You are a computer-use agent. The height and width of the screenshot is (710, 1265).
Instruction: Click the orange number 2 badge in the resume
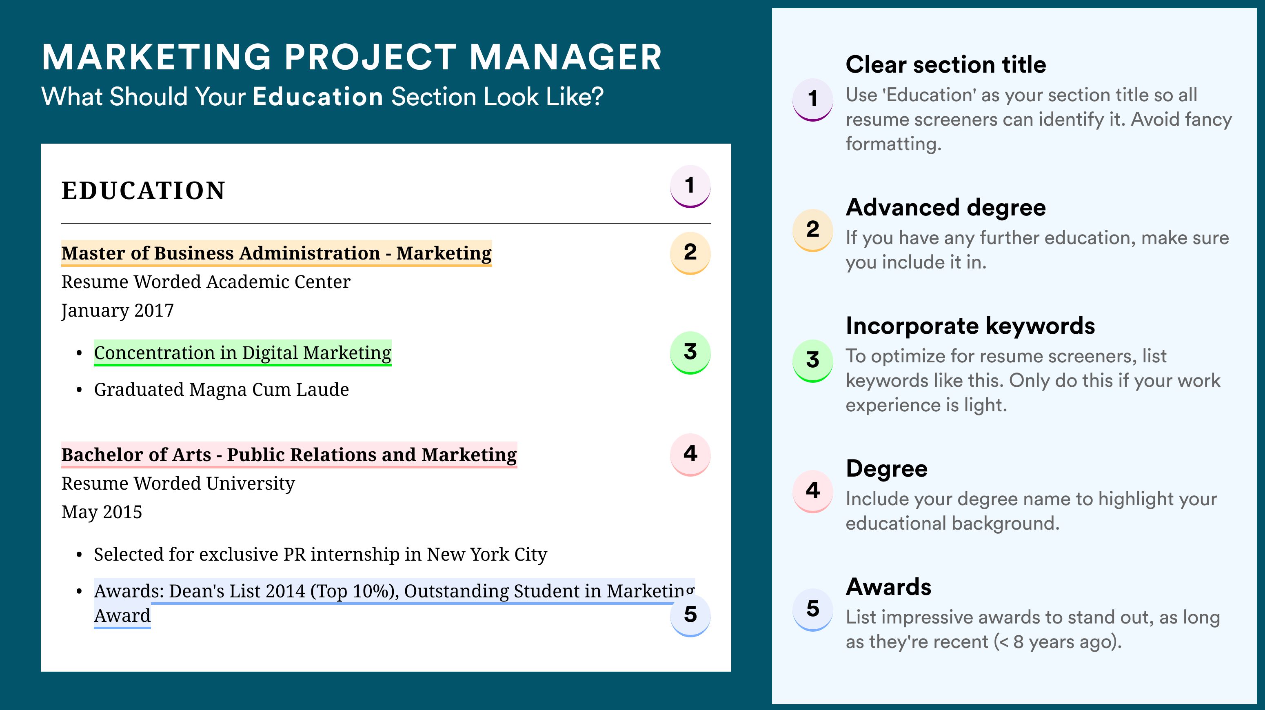point(690,253)
